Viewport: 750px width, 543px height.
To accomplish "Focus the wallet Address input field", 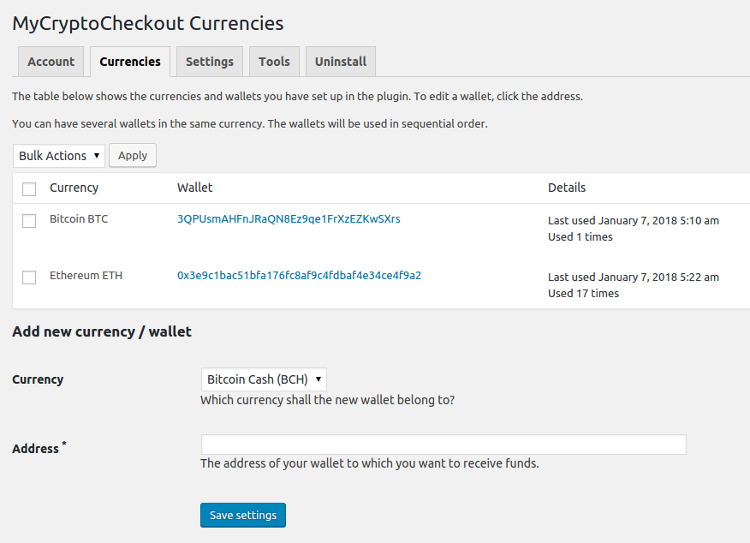I will coord(443,445).
